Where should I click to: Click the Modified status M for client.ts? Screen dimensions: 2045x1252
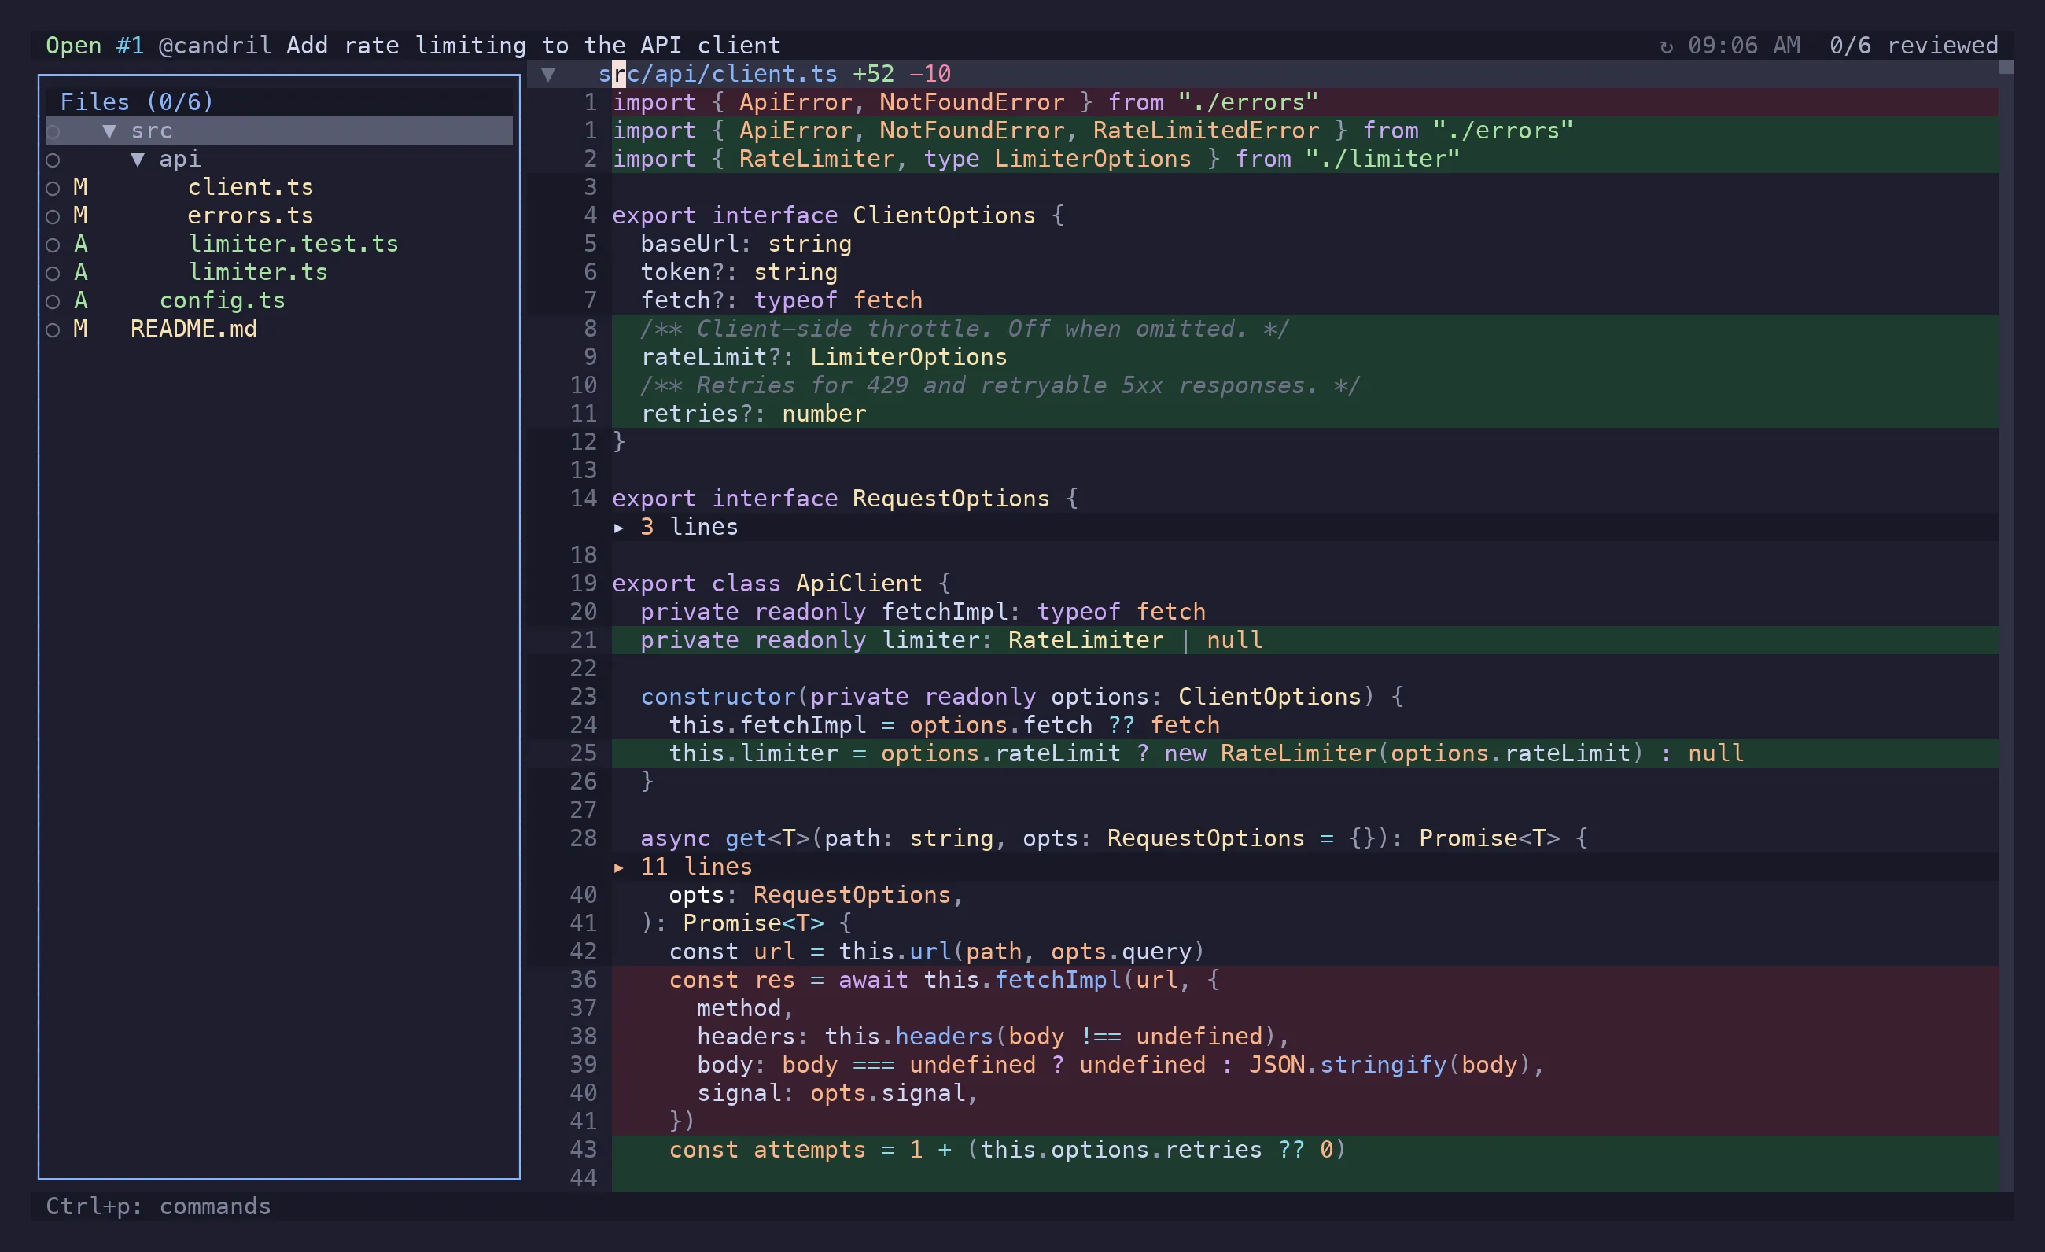pos(80,187)
